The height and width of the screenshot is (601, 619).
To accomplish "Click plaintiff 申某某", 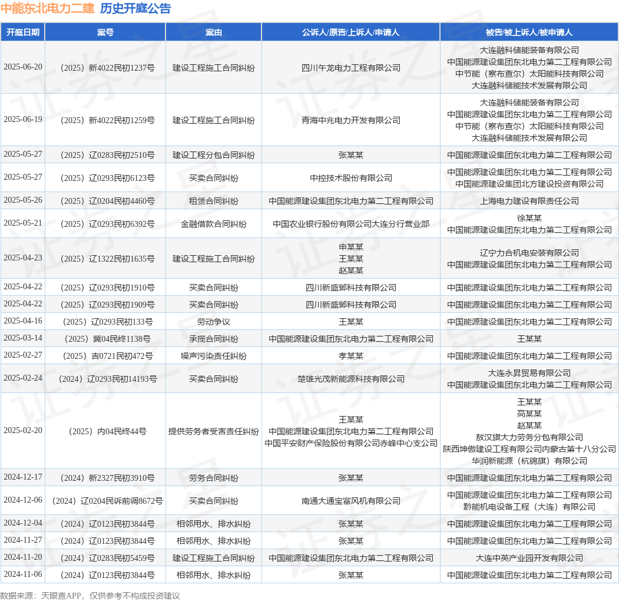I will click(350, 247).
